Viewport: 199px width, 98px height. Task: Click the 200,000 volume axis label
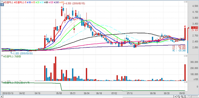194,68
